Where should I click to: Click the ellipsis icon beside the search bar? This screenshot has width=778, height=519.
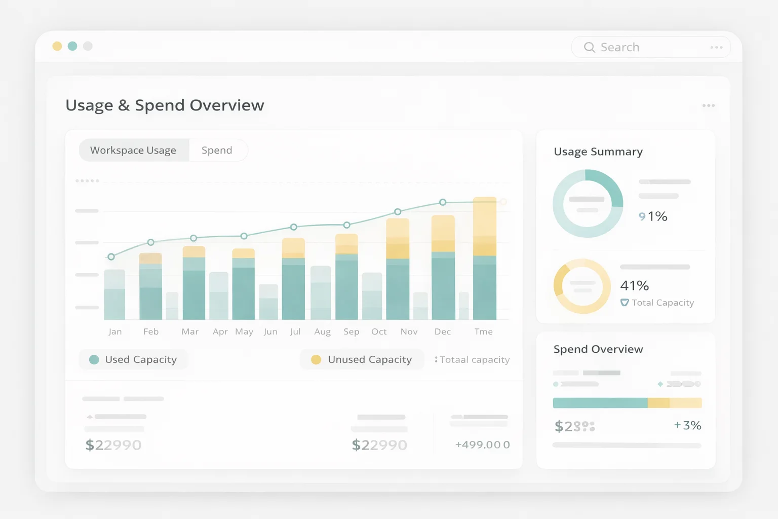(717, 47)
